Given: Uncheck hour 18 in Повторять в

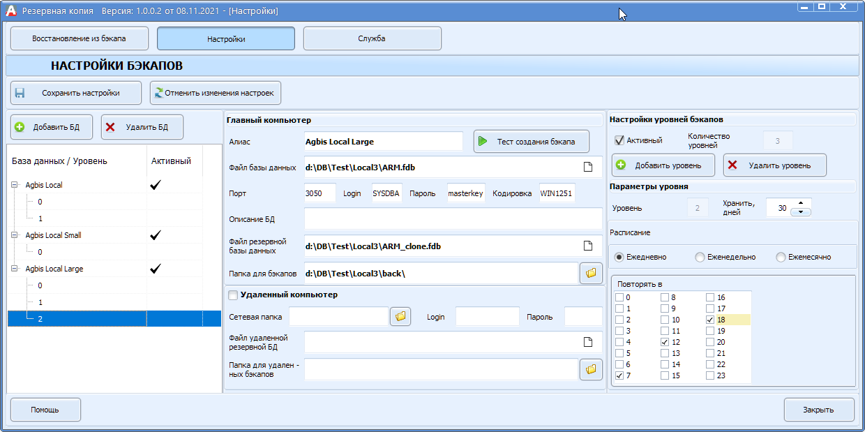Looking at the screenshot, I should (x=710, y=320).
